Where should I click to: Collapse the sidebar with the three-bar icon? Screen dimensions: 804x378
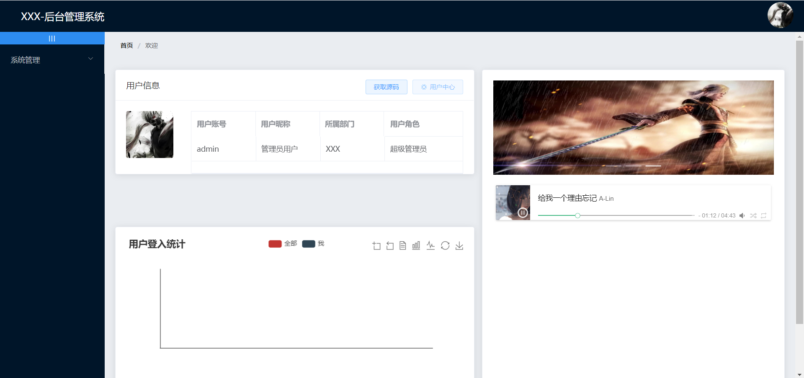52,39
